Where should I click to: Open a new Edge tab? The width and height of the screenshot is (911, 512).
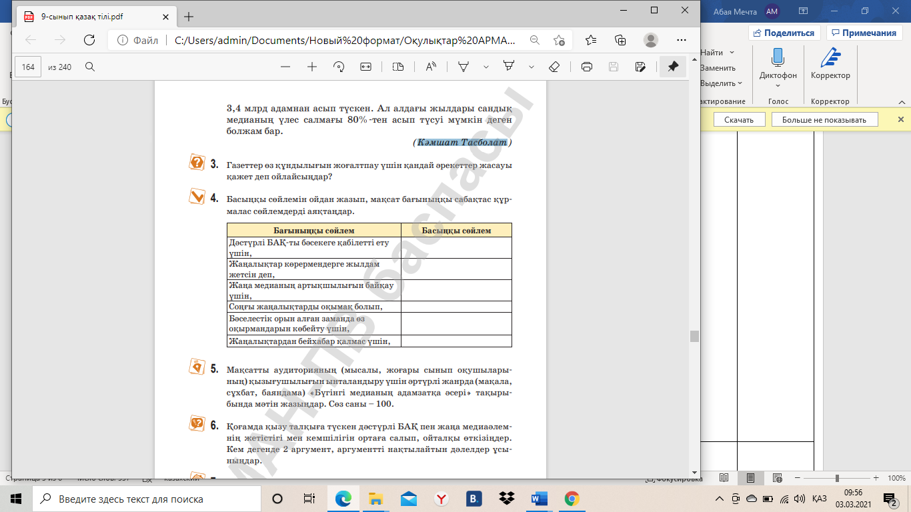pyautogui.click(x=189, y=17)
